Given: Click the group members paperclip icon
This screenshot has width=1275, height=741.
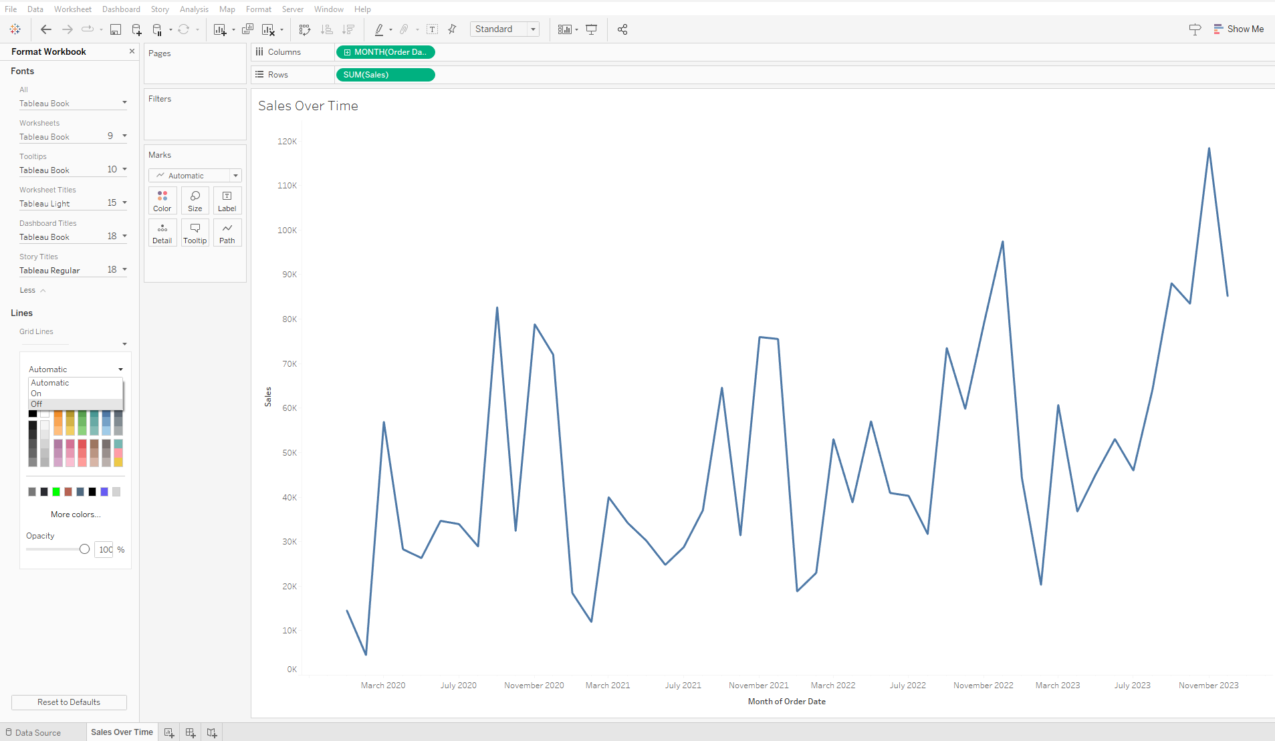Looking at the screenshot, I should (404, 29).
